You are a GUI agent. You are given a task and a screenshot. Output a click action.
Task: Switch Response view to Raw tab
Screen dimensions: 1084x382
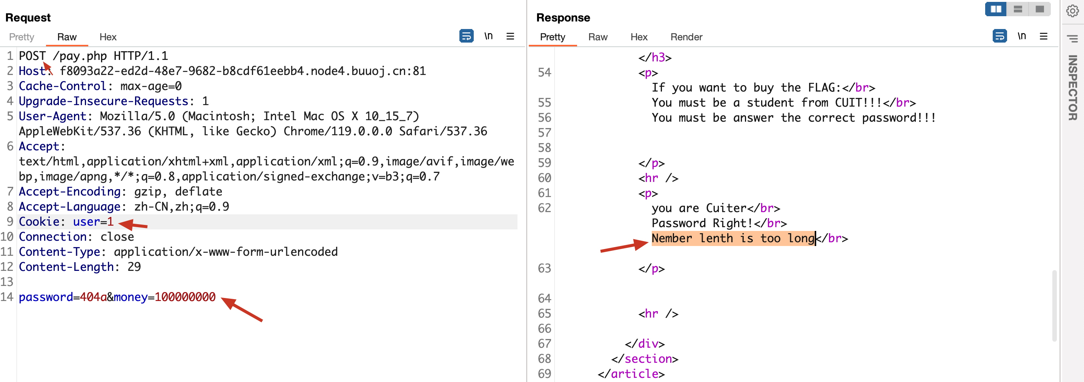point(597,37)
